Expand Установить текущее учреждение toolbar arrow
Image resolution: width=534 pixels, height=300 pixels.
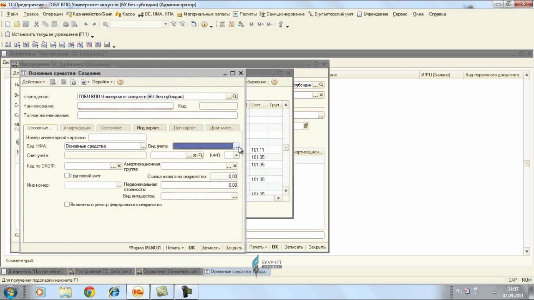coord(92,36)
